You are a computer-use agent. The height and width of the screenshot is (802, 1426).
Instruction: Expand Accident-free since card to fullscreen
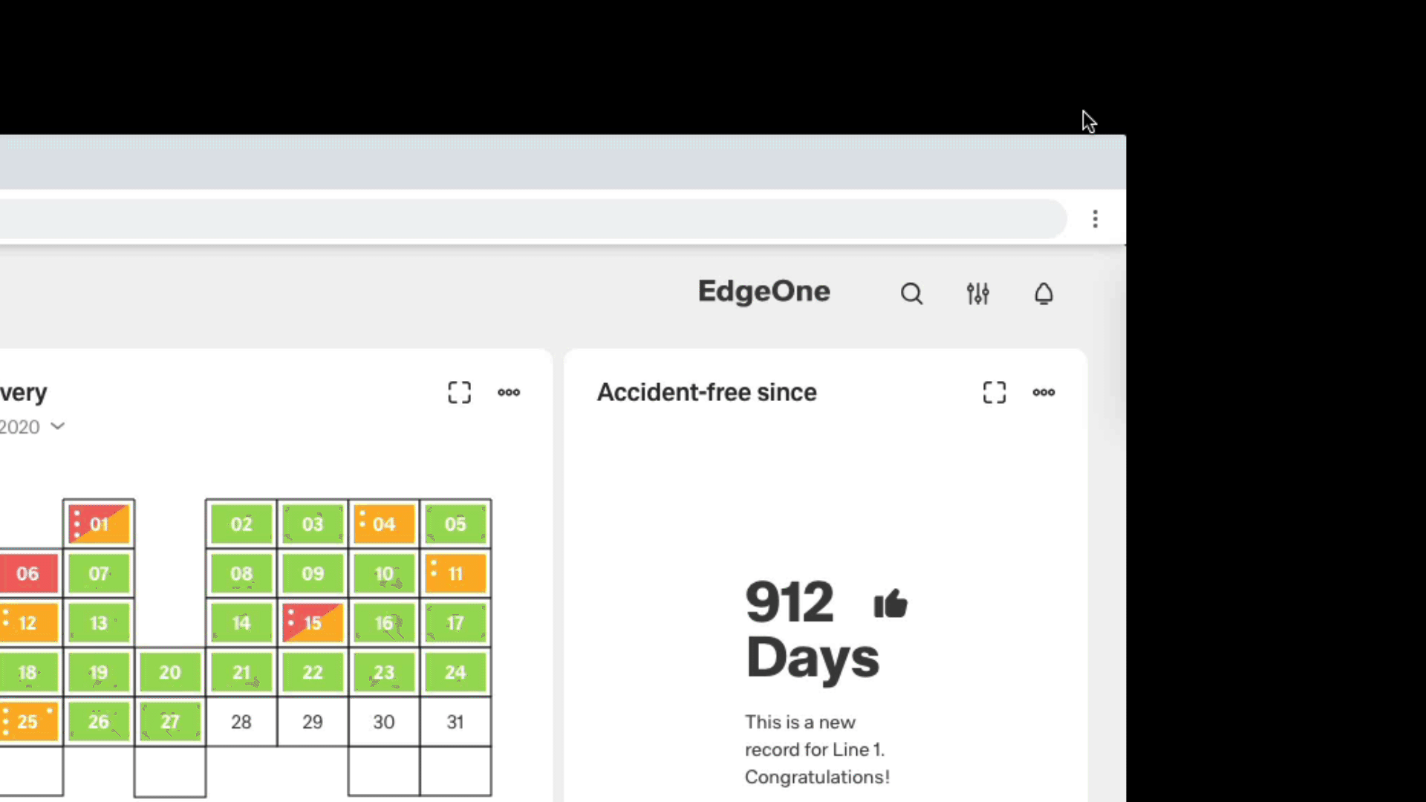tap(994, 392)
